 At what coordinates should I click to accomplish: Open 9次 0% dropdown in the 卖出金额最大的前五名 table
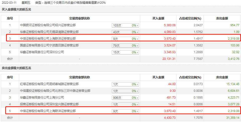(125, 111)
